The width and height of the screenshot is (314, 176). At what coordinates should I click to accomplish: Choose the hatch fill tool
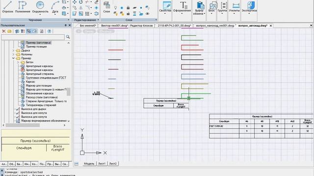64,14
